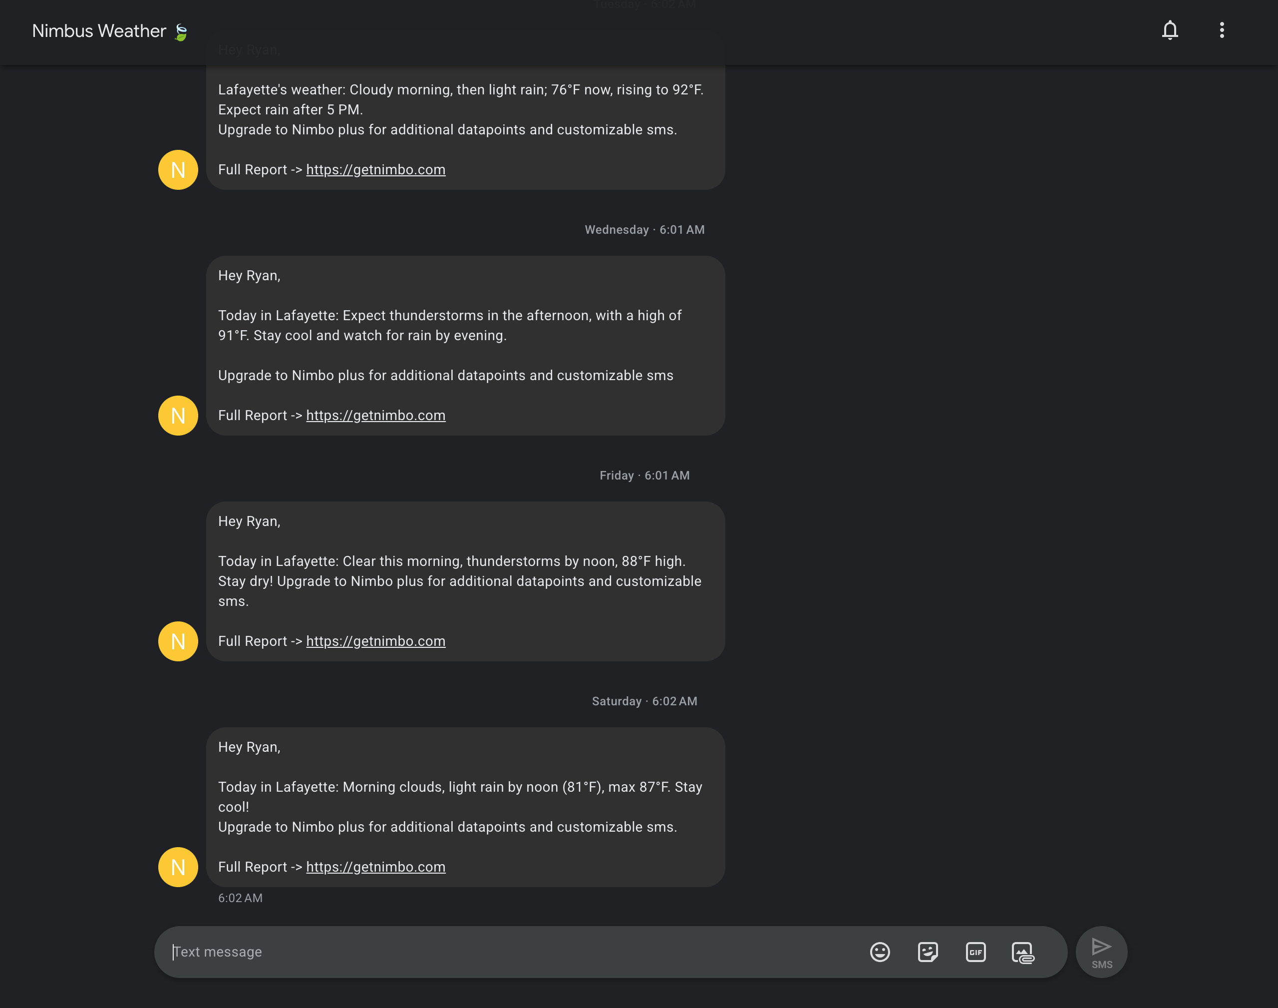Open notification bell settings
1278x1008 pixels.
[1170, 30]
